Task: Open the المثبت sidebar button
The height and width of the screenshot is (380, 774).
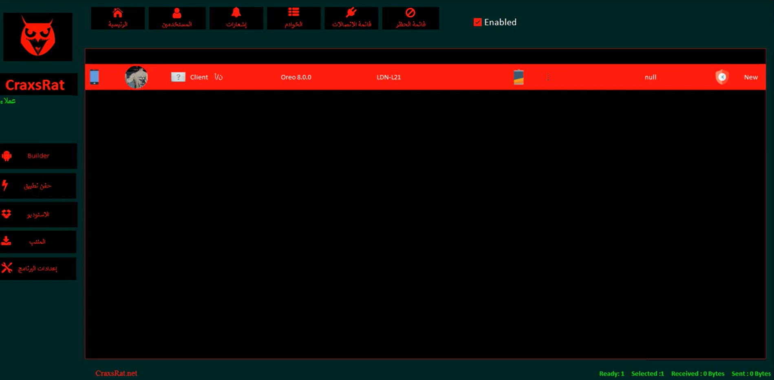Action: click(38, 242)
